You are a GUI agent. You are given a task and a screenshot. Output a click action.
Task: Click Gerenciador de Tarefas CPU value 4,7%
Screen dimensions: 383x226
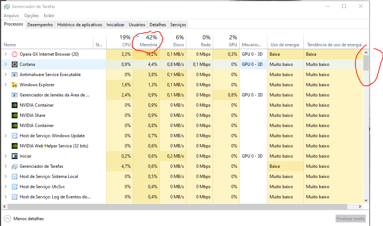click(120, 166)
